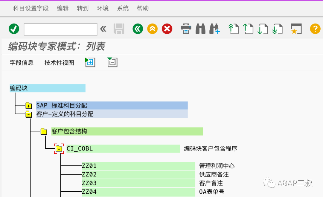Collapse the command field with double chevron
323x197 pixels.
tap(103, 29)
